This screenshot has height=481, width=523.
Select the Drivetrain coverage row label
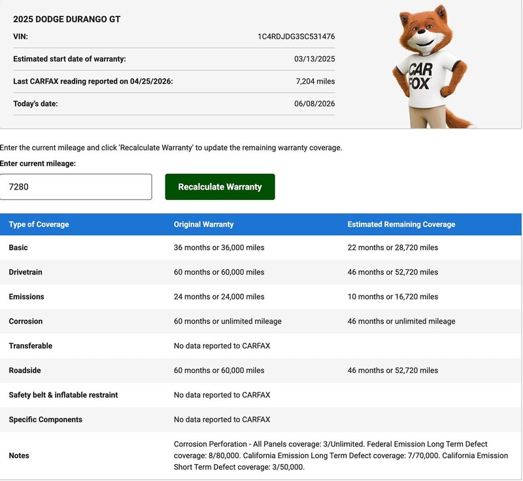25,272
